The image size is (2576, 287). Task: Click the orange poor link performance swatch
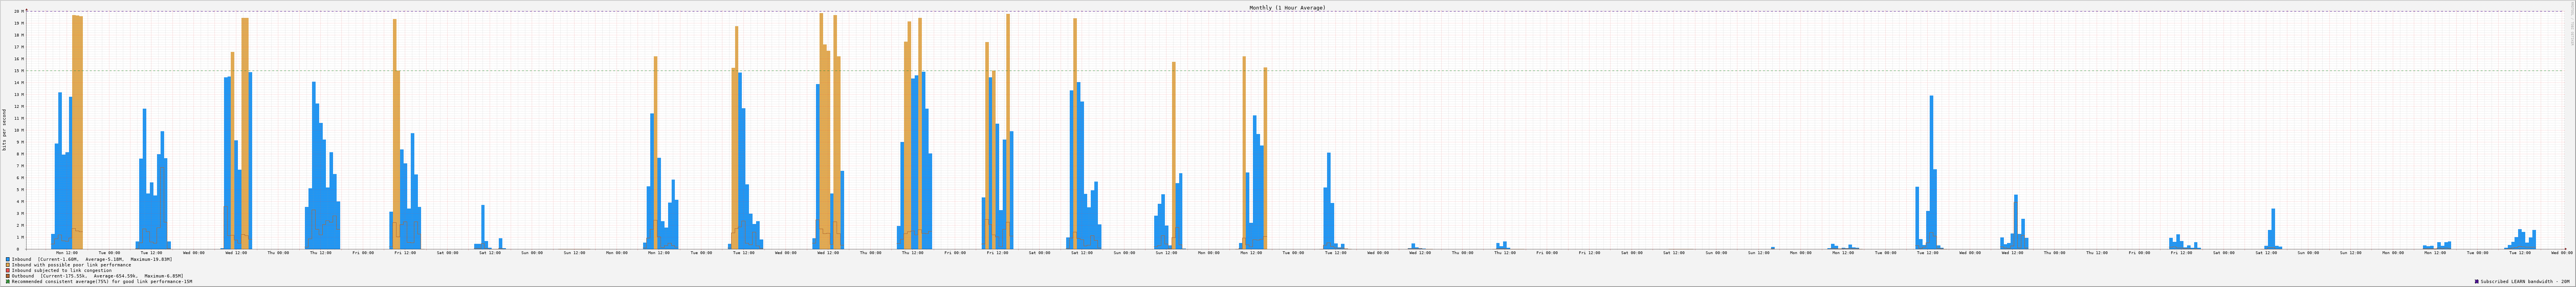point(8,265)
